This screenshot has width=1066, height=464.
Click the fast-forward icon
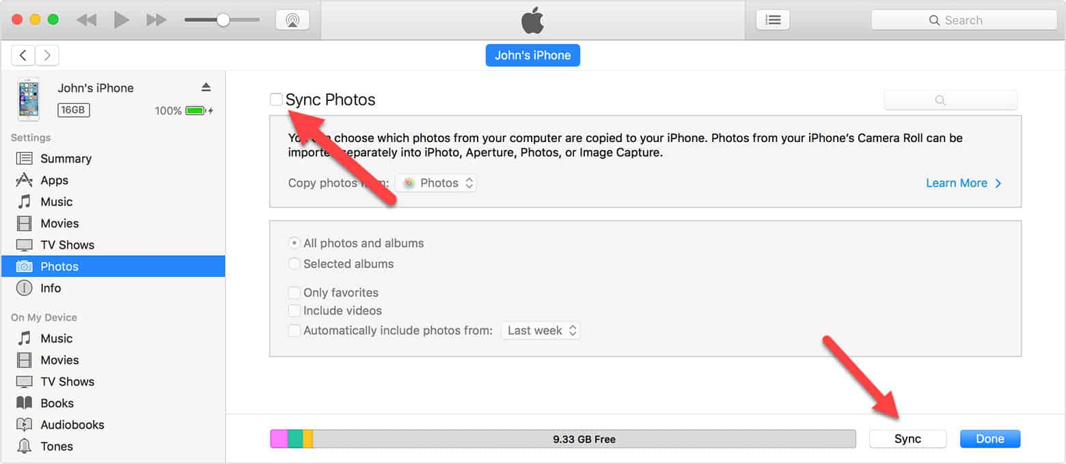[x=156, y=20]
